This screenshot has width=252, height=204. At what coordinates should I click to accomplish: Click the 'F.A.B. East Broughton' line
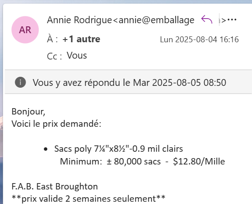55,186
